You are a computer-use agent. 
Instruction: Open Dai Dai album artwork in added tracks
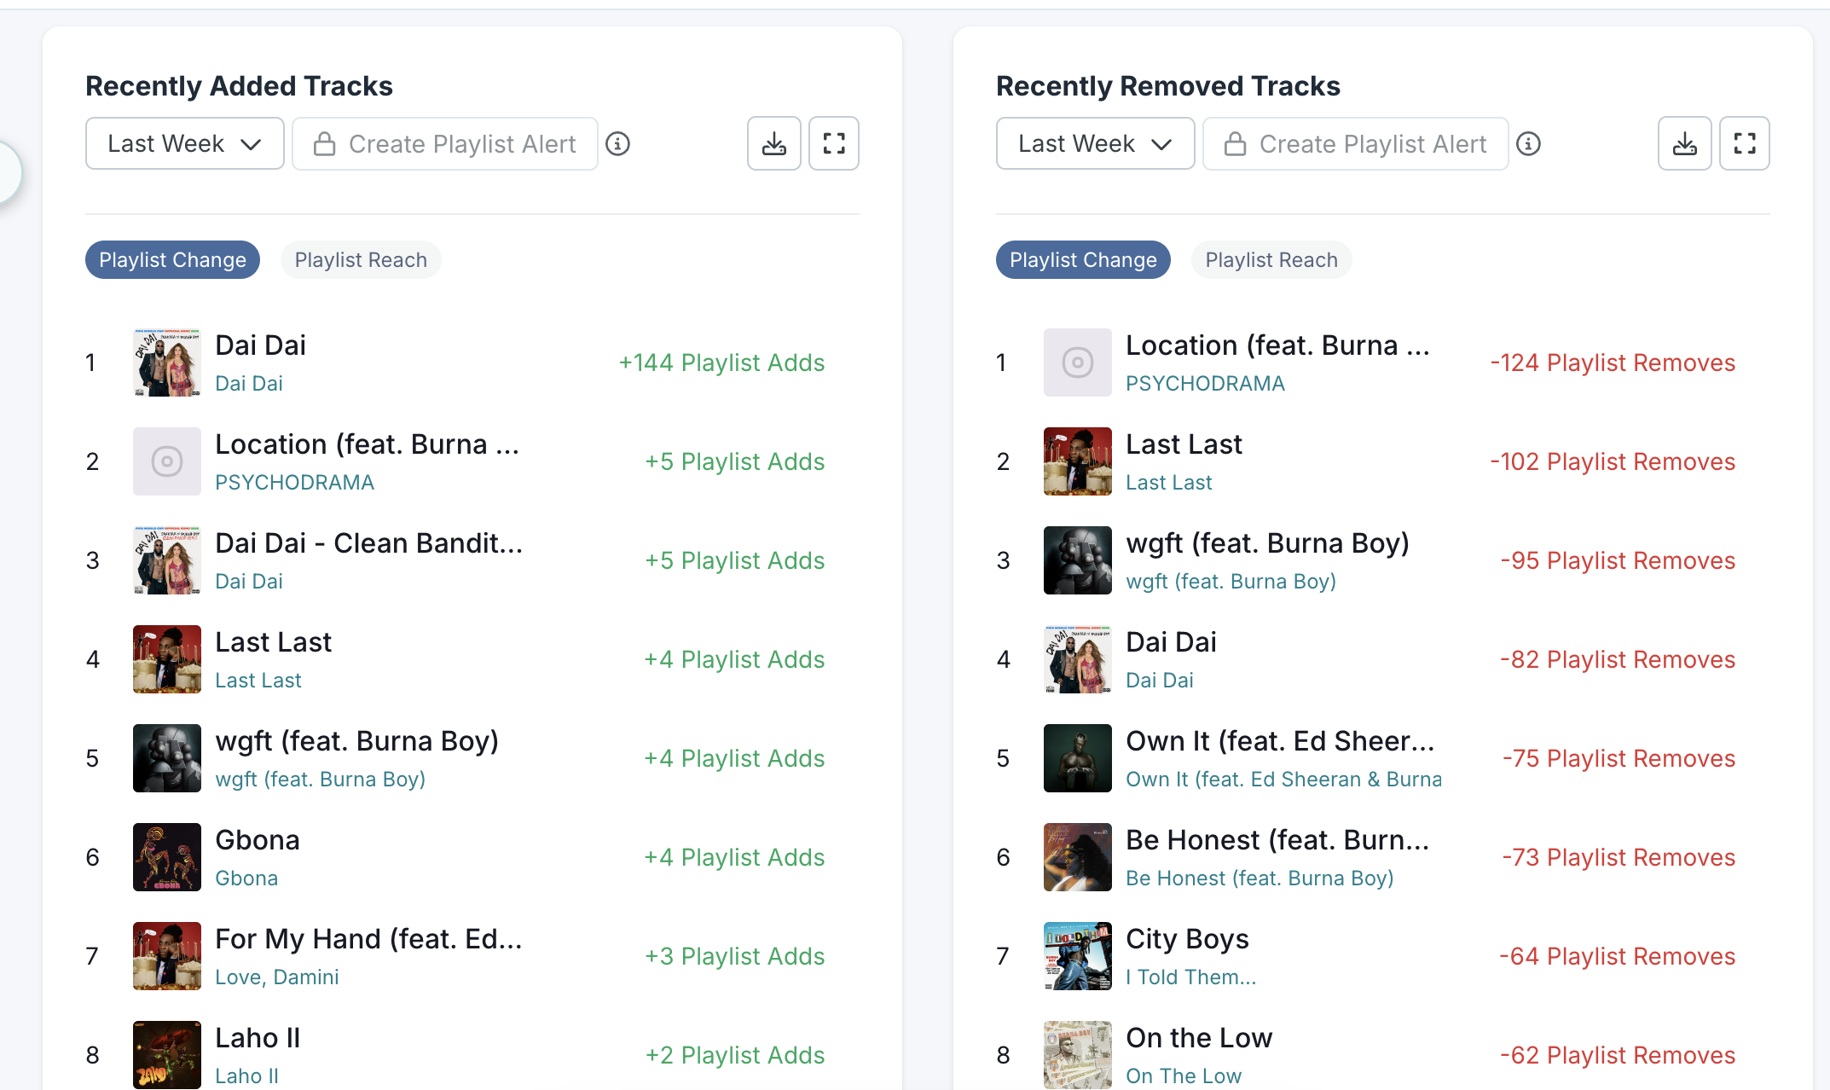point(167,362)
